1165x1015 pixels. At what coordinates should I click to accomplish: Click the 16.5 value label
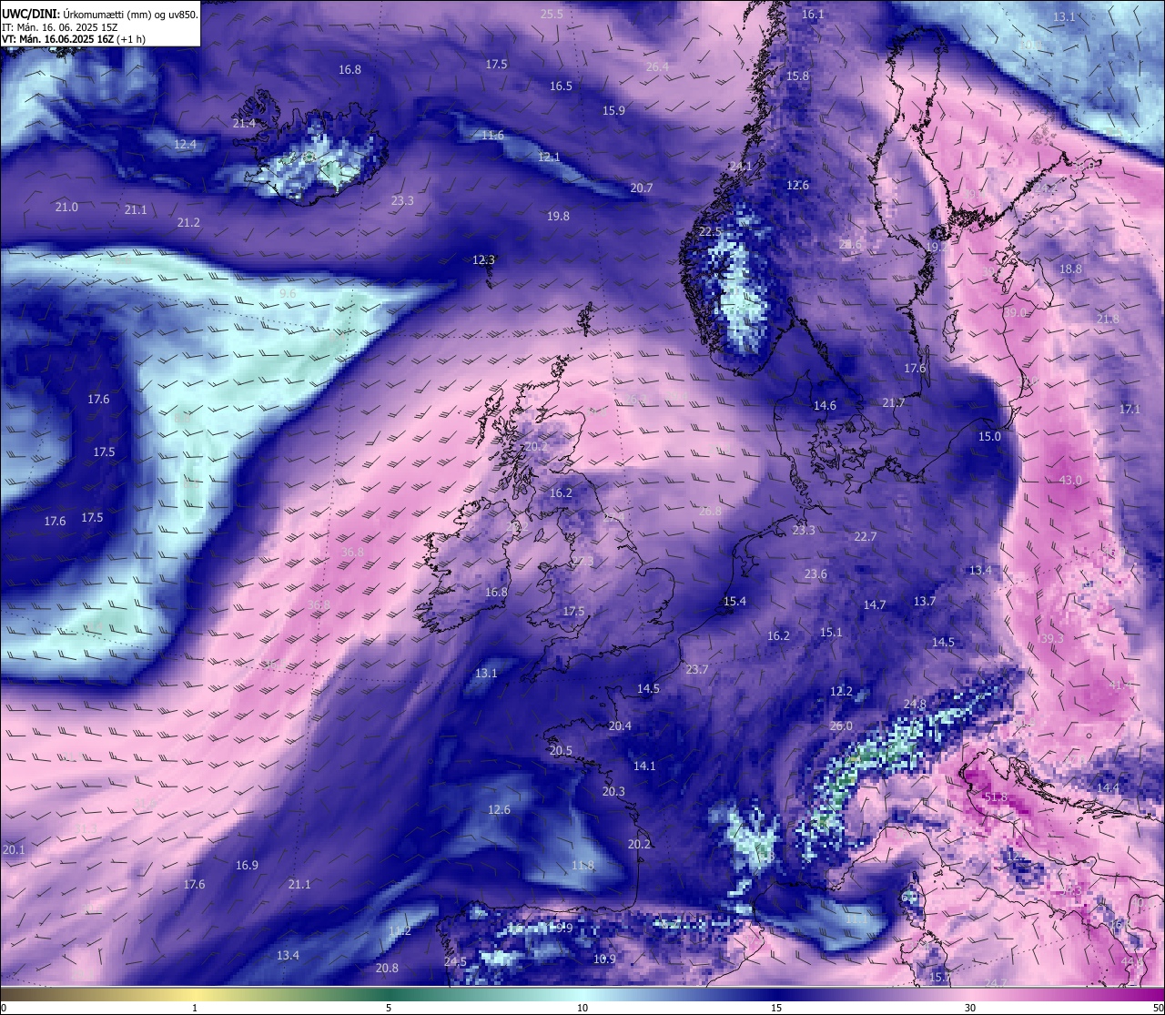point(561,86)
